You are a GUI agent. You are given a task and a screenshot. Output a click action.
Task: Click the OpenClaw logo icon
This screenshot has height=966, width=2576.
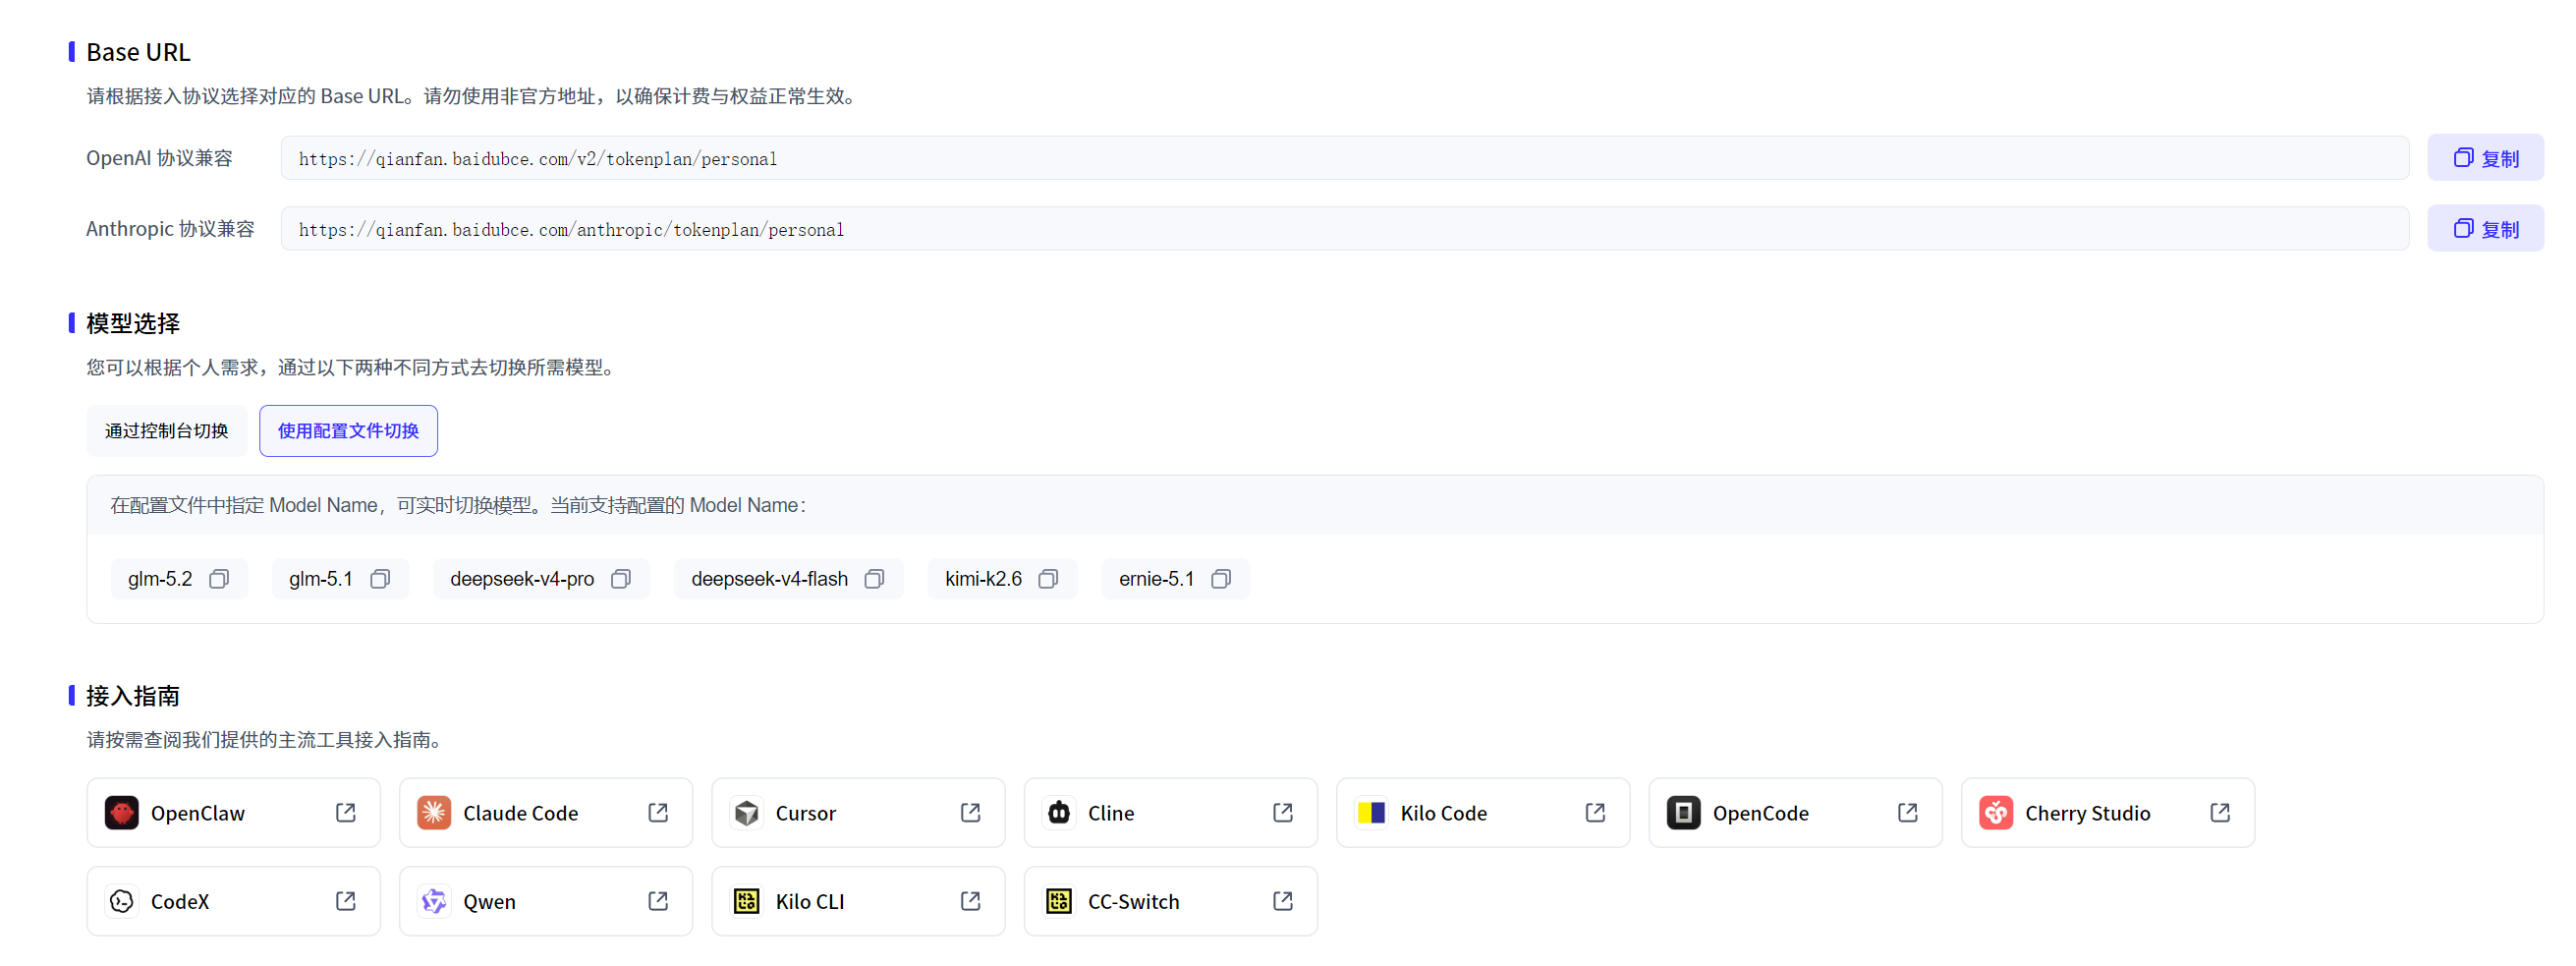(122, 813)
